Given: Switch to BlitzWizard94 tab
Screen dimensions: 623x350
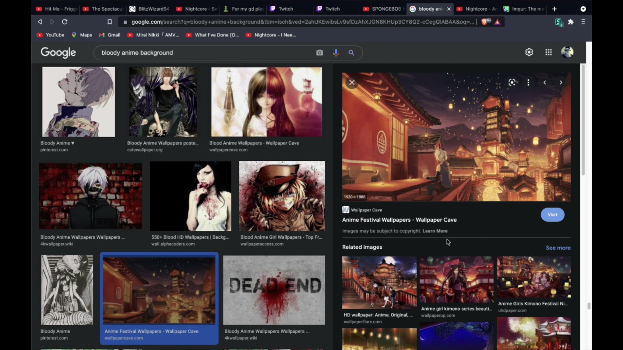Looking at the screenshot, I should (x=150, y=9).
